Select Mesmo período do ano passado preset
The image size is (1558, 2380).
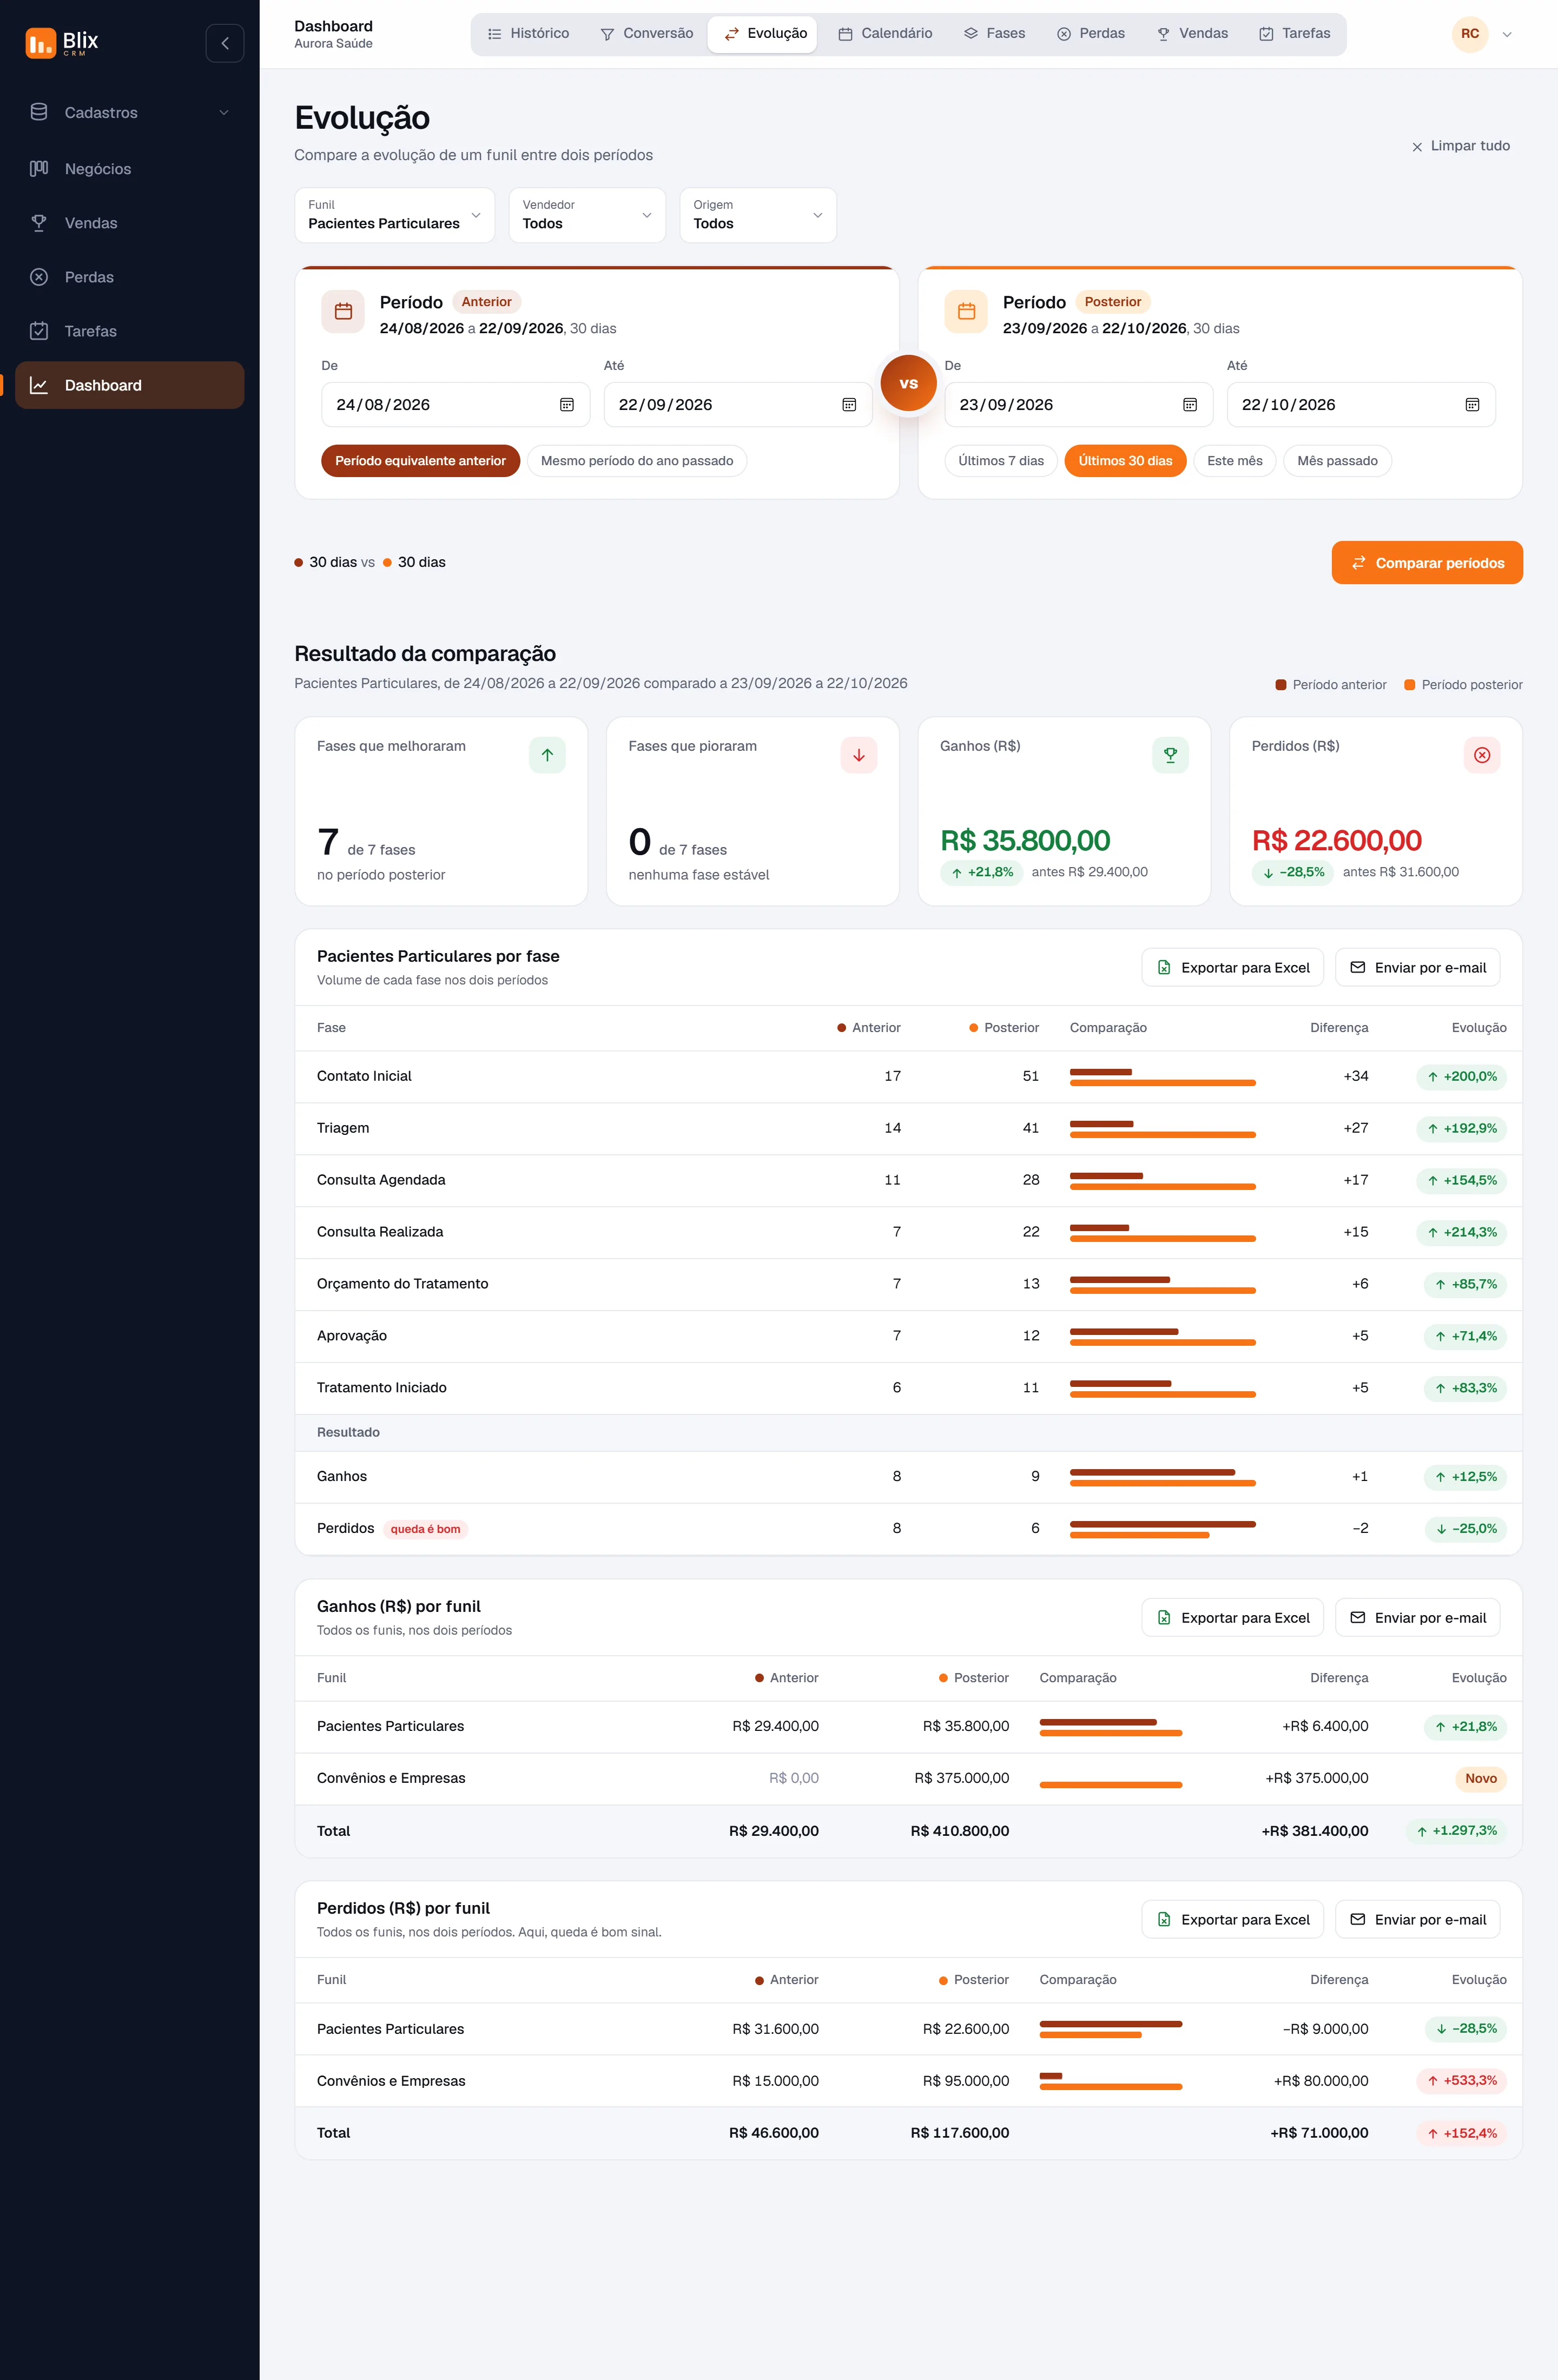click(x=637, y=461)
